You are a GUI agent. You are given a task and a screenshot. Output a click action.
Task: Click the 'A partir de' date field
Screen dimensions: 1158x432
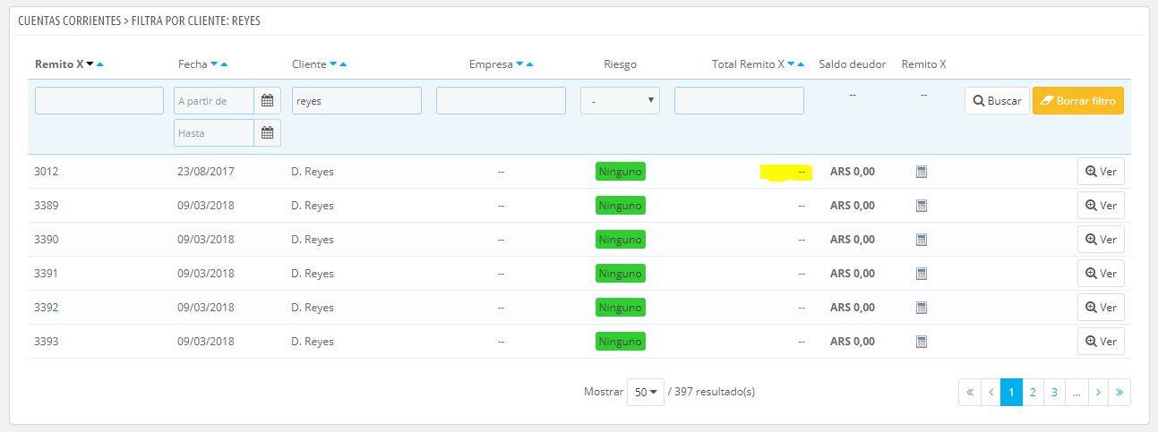[214, 101]
